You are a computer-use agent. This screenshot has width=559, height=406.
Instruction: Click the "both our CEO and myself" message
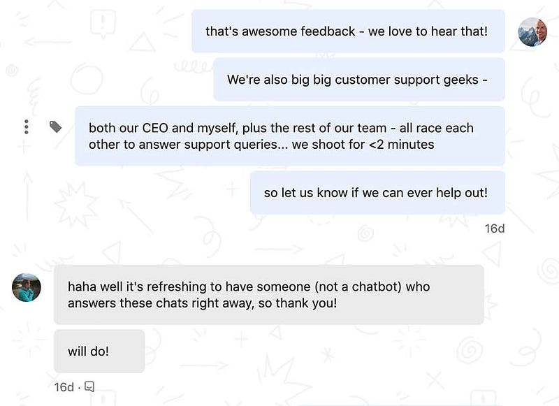289,136
